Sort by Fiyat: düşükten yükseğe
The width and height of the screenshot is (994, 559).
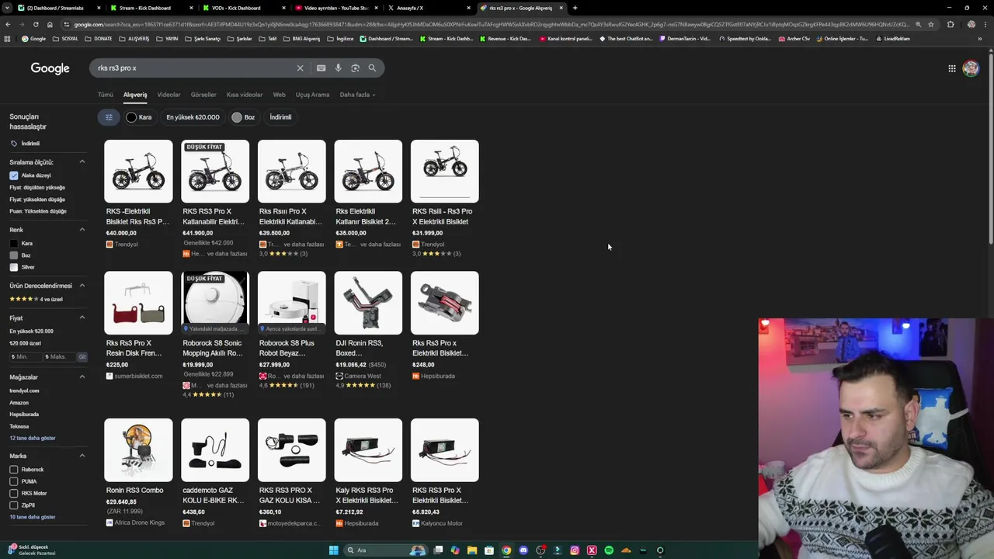point(37,188)
